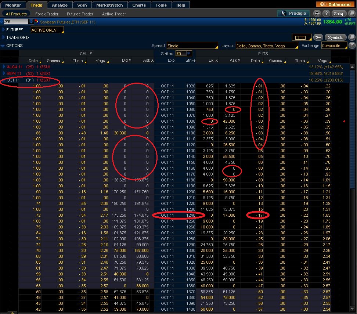Image resolution: width=357 pixels, height=314 pixels.
Task: Switch to the MarketWatch tab
Action: coord(109,5)
